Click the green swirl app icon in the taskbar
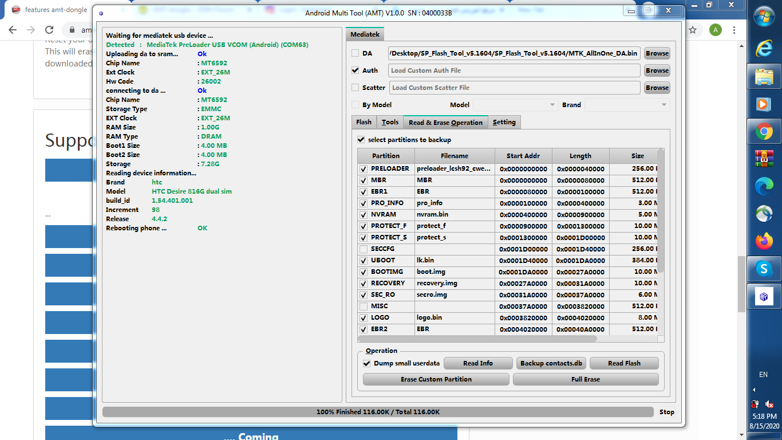 (x=764, y=213)
